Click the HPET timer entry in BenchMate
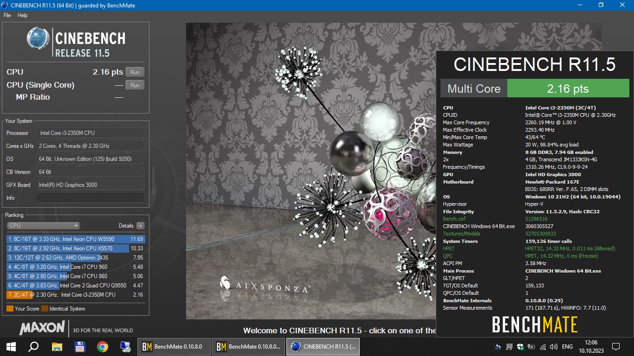 tap(449, 248)
